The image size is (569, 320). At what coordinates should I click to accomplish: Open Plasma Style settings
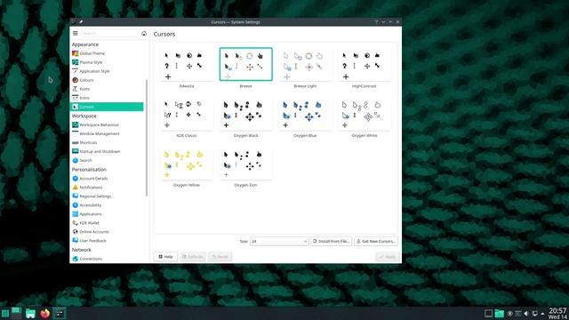107,62
